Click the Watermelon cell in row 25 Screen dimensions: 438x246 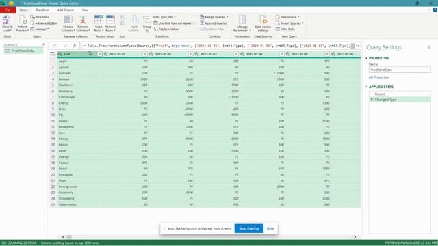(x=79, y=204)
